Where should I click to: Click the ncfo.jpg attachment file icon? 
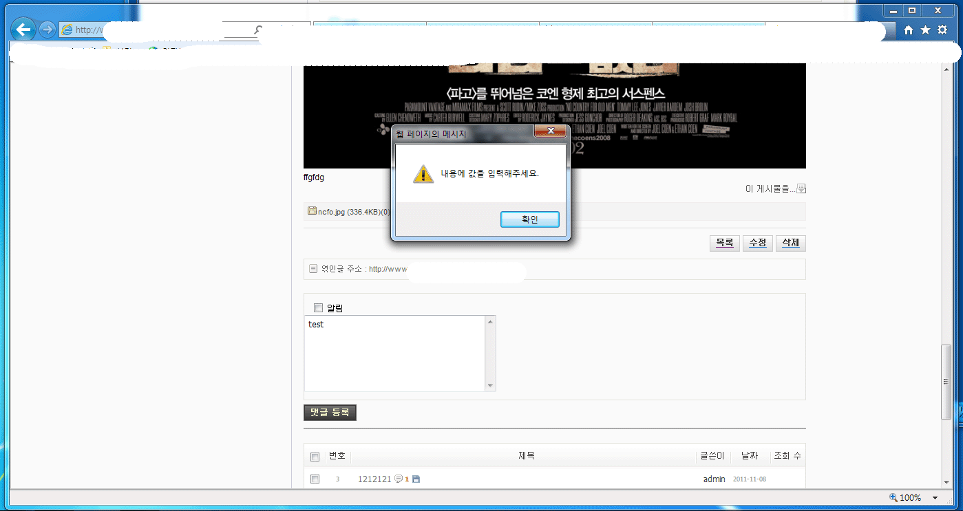pos(312,211)
